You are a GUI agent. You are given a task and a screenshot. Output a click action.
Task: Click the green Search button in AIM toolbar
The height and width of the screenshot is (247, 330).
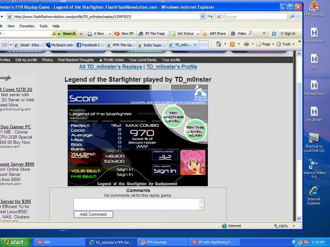tap(69, 34)
